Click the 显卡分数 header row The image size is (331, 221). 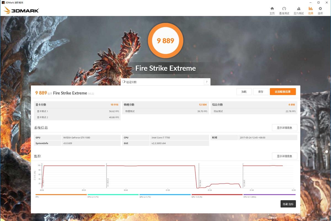click(x=77, y=105)
